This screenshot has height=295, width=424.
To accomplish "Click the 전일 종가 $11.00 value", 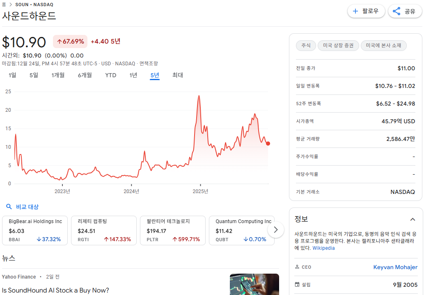I will [x=406, y=68].
